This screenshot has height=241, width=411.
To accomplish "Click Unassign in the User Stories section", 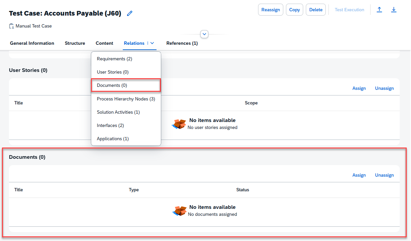I will pos(384,88).
